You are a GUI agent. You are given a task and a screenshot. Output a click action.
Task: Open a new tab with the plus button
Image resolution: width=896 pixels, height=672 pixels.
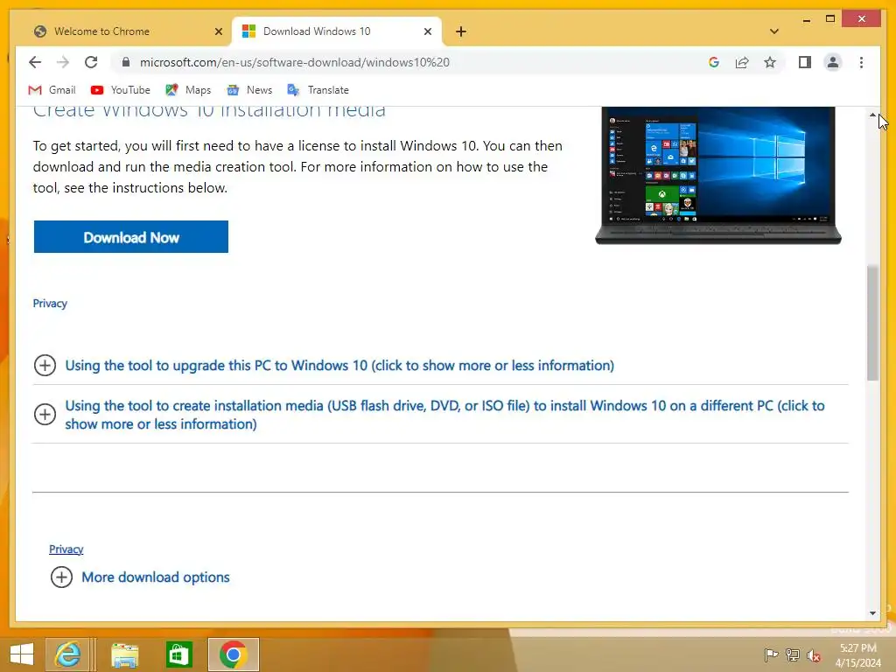(x=461, y=31)
